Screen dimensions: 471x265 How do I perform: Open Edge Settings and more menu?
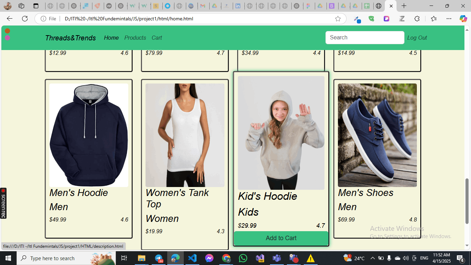[449, 19]
